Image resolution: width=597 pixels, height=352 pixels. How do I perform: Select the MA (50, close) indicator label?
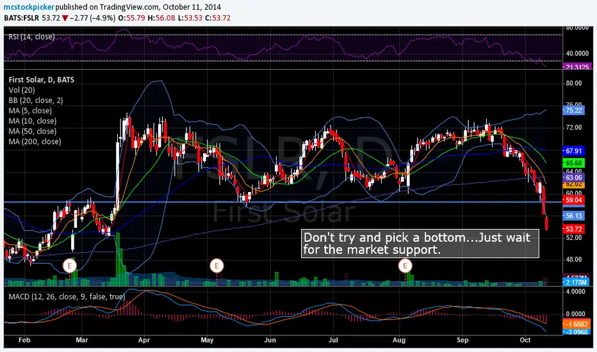click(33, 131)
